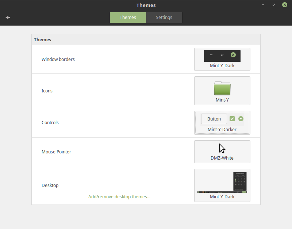The image size is (292, 229).
Task: Open Mouse Pointer chooser DMZ-White
Action: 222,152
